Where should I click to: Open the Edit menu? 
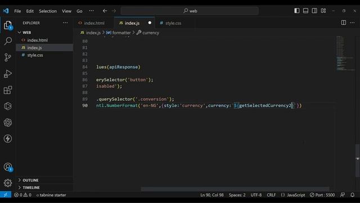click(30, 11)
